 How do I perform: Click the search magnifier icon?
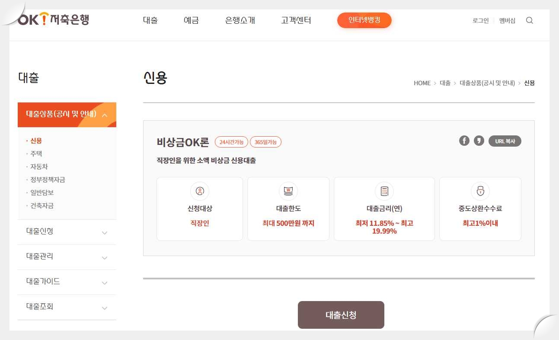529,20
